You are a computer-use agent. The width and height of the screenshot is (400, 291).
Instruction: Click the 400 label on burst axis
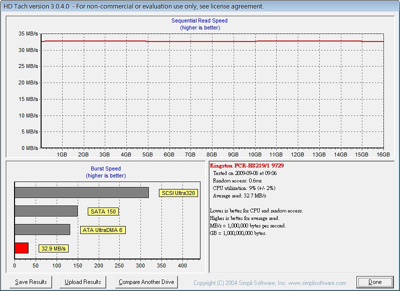[x=182, y=265]
